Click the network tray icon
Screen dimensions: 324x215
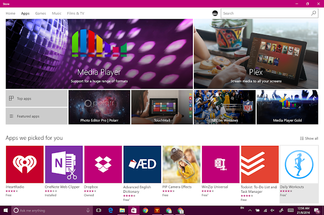265,210
